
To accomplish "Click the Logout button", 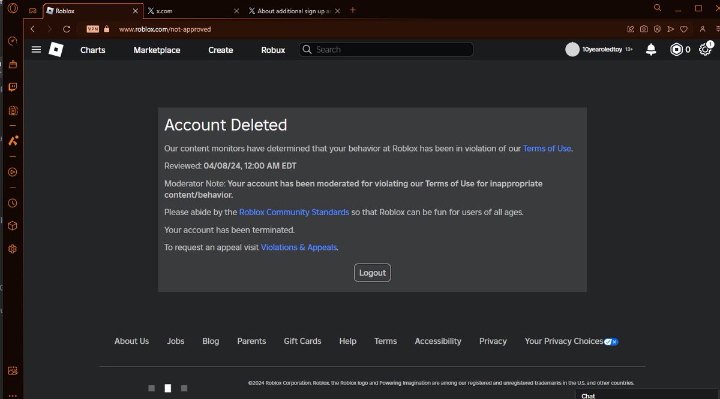I will [x=373, y=273].
